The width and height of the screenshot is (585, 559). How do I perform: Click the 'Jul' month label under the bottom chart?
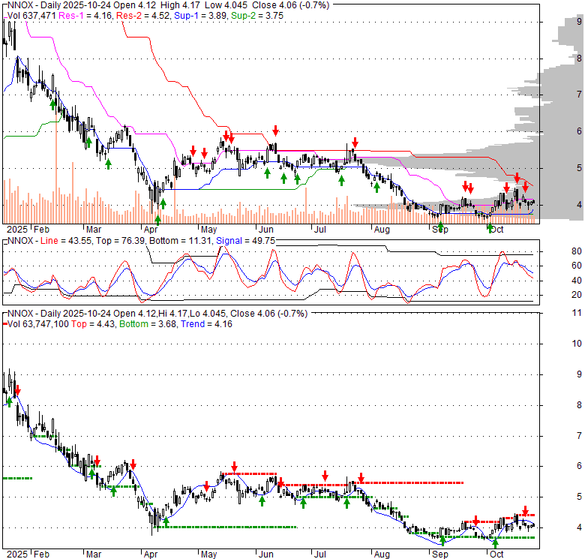pyautogui.click(x=319, y=554)
